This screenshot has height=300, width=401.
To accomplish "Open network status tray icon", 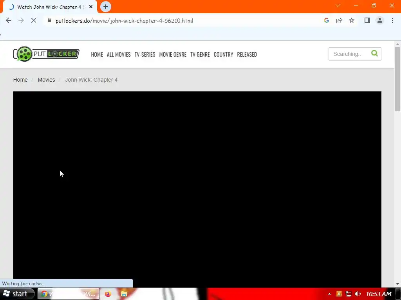I will (x=348, y=294).
